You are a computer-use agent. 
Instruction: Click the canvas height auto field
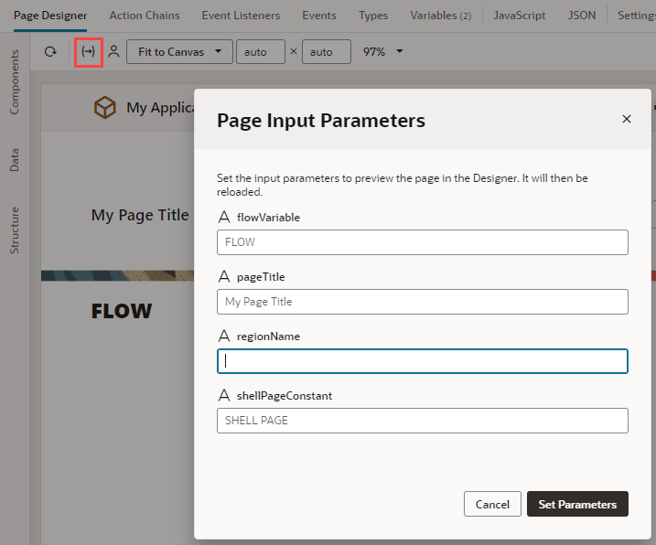pos(327,52)
